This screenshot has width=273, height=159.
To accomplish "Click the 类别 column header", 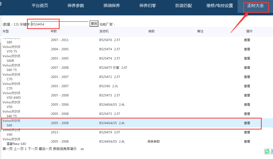I will click(x=151, y=31).
